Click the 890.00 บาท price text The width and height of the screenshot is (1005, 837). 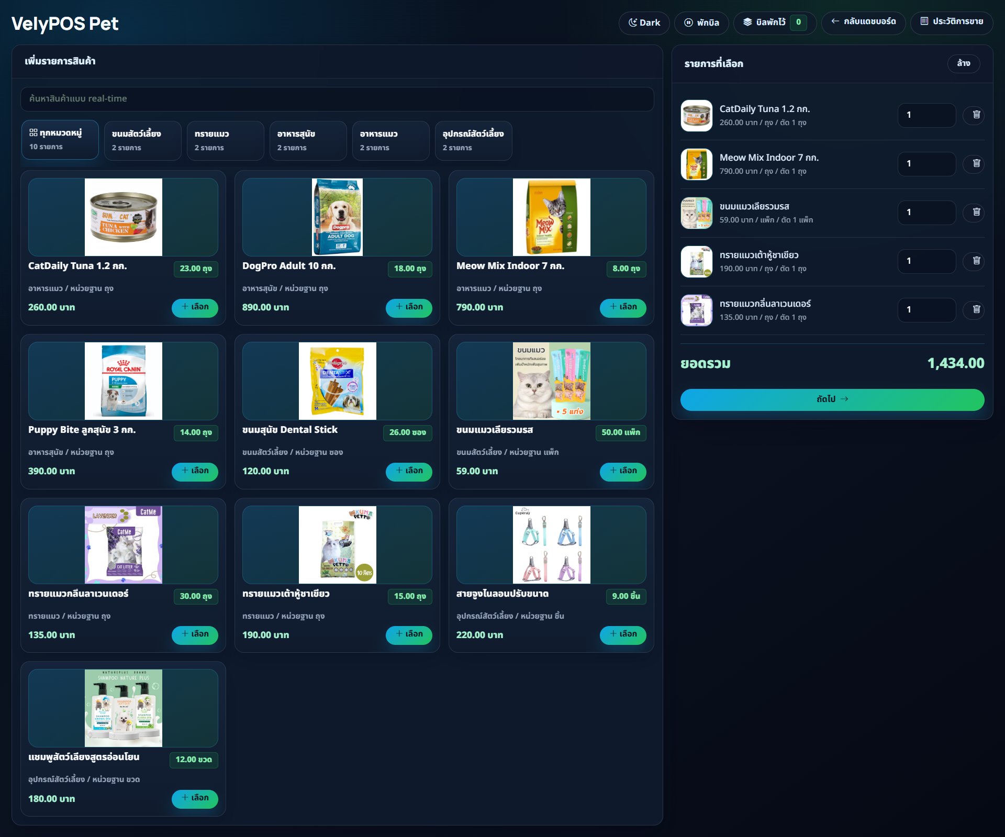(265, 307)
